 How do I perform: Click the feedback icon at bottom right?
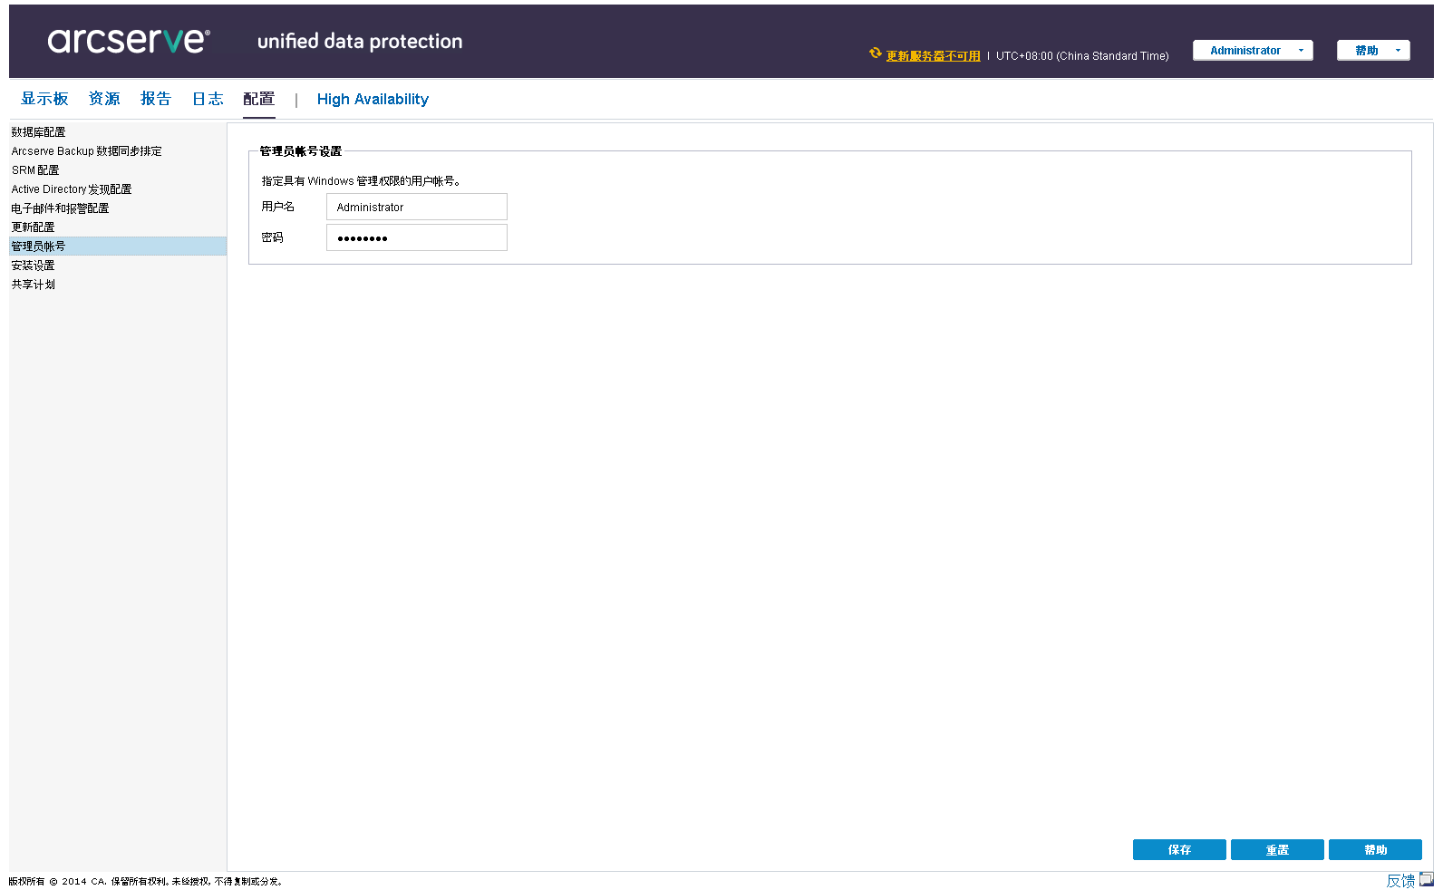click(x=1426, y=879)
